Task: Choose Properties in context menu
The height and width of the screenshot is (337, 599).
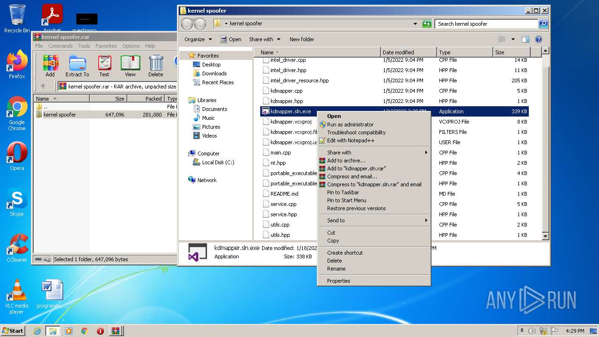Action: click(x=374, y=281)
